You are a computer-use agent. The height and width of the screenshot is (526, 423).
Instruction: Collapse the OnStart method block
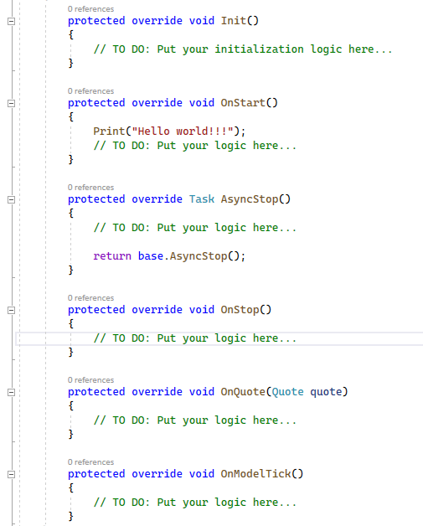11,103
